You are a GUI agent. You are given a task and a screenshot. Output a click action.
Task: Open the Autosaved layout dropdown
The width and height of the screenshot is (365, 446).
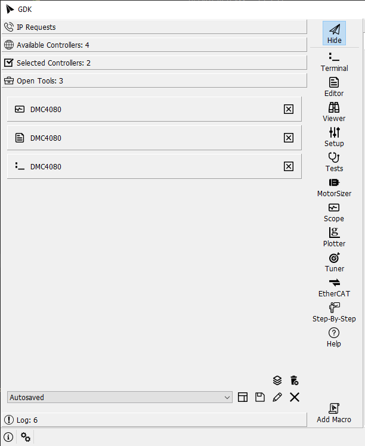pos(120,397)
